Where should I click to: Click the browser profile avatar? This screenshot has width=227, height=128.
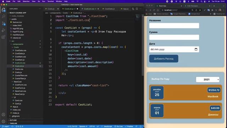[x=220, y=10]
